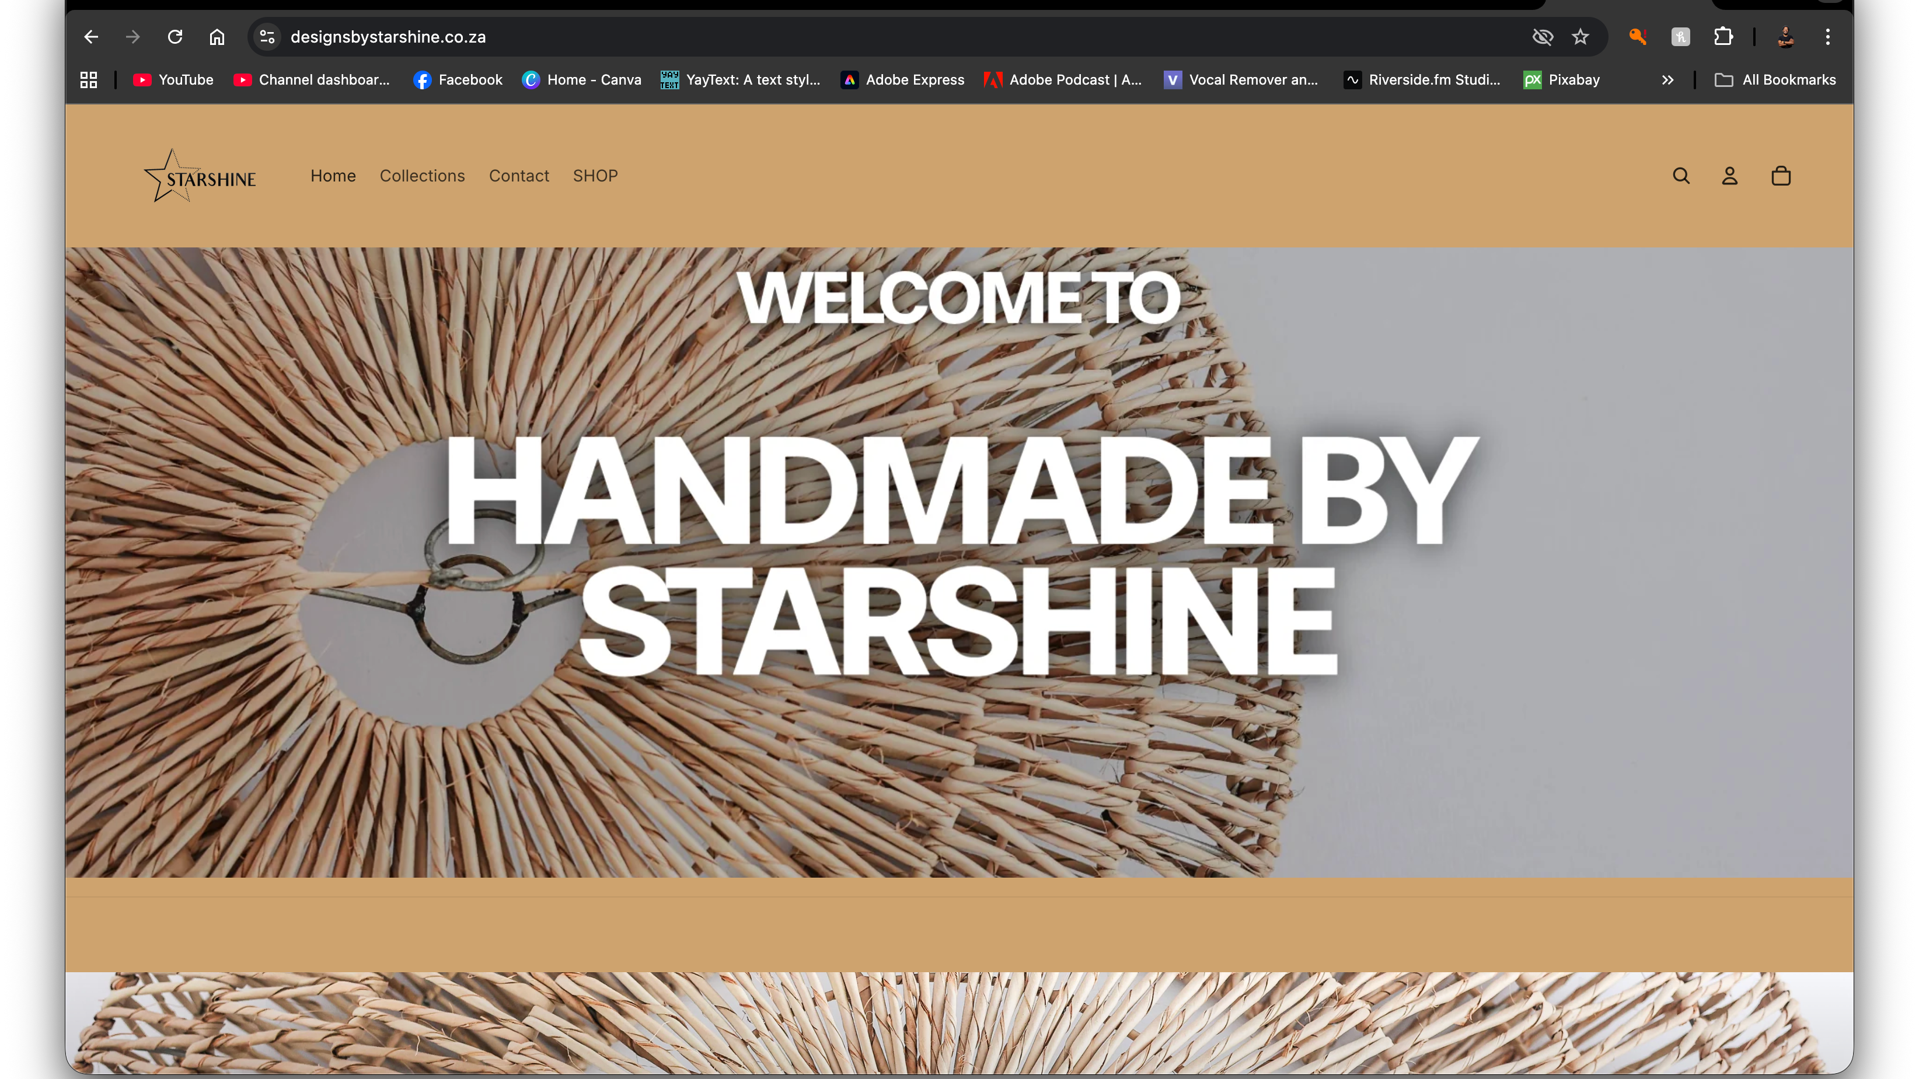
Task: Open the Extensions puzzle piece icon
Action: pos(1723,37)
